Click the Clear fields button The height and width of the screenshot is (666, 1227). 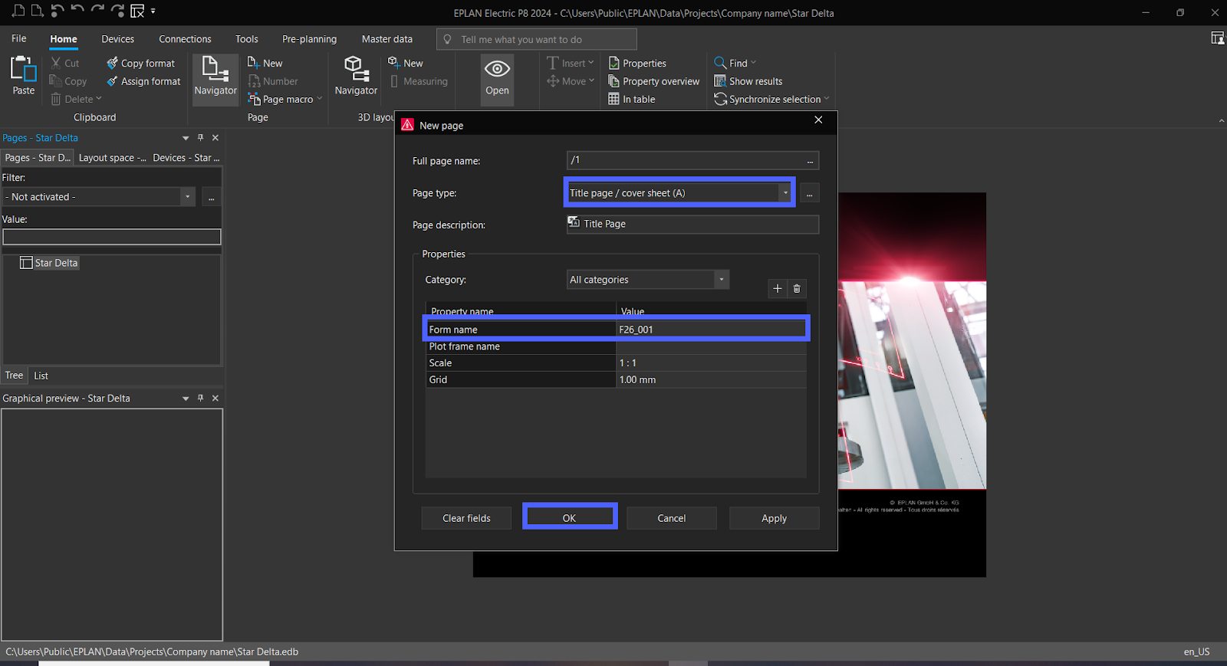pyautogui.click(x=466, y=518)
